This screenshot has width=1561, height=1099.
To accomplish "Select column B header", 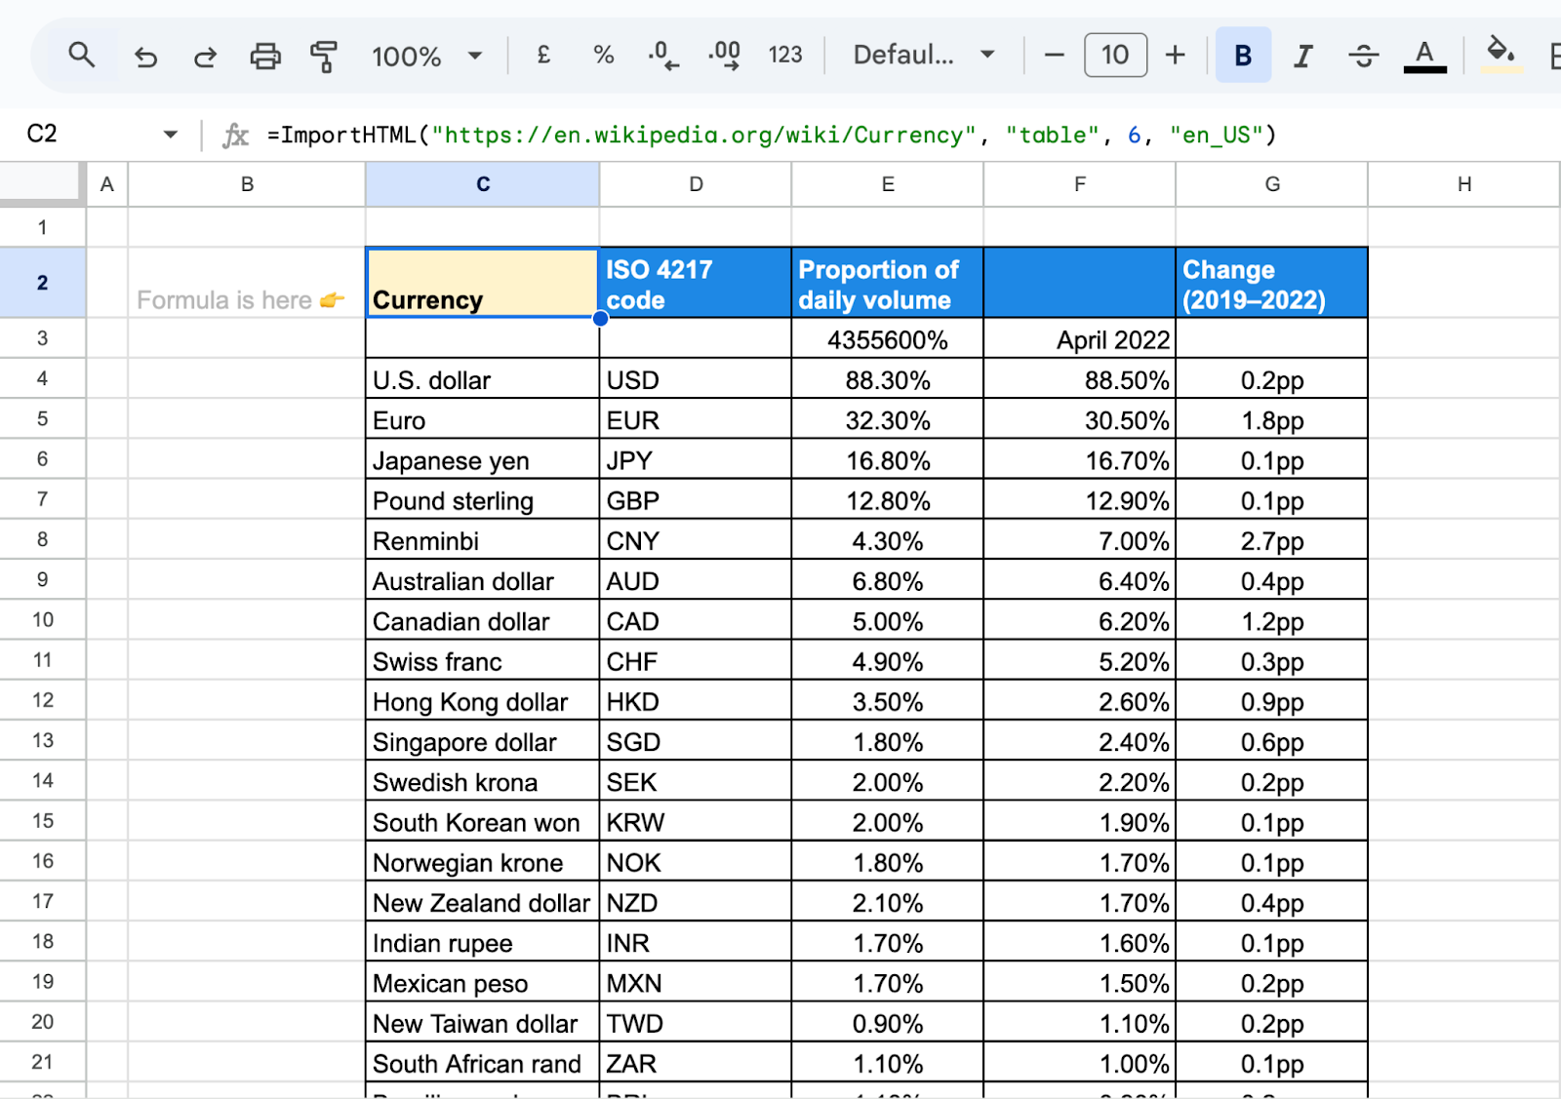I will point(247,184).
